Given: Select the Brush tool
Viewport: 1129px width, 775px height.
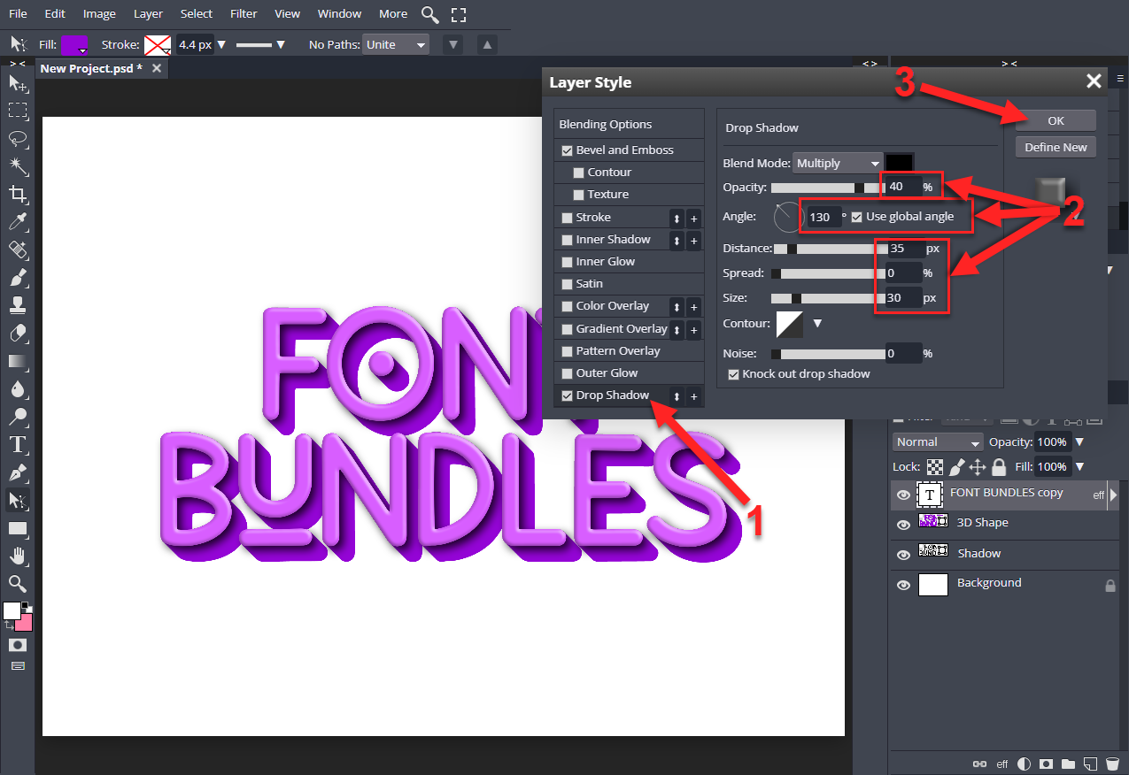Looking at the screenshot, I should (17, 277).
